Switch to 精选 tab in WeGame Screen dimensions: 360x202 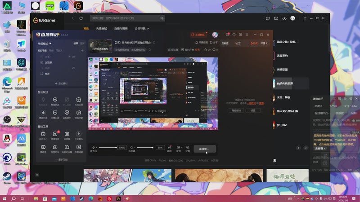point(86,28)
